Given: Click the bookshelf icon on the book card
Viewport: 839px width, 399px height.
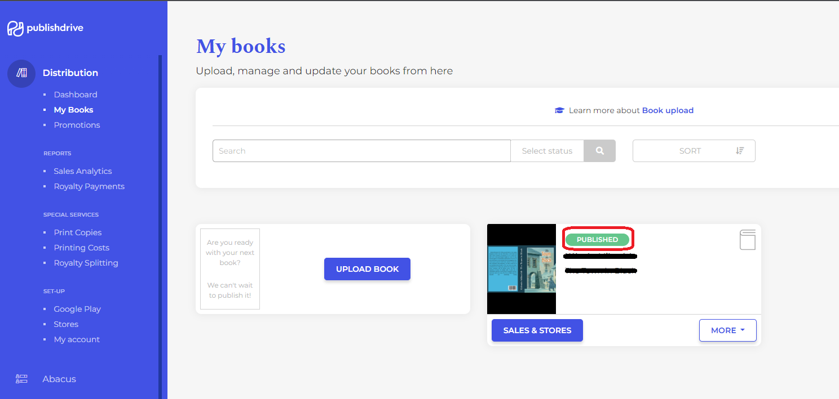Looking at the screenshot, I should point(747,240).
